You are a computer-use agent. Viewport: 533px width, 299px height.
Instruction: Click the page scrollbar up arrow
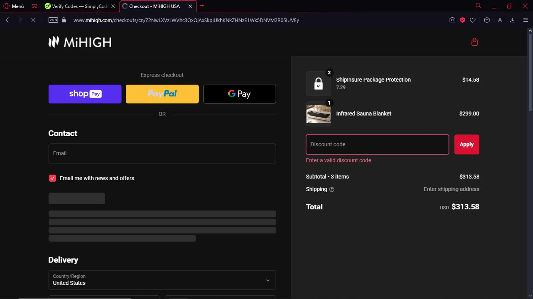(530, 31)
